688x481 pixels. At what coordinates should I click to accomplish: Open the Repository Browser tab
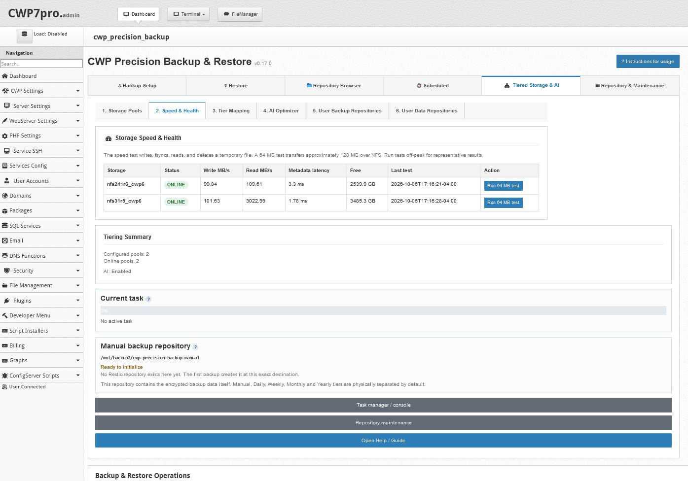tap(334, 86)
